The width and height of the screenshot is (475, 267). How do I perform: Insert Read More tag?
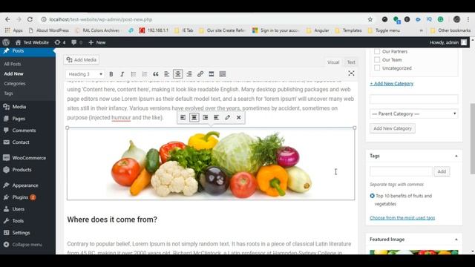[x=212, y=74]
